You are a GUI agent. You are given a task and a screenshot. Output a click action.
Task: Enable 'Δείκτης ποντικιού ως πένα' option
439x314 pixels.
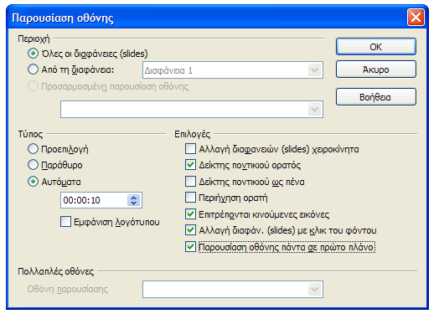tap(190, 182)
